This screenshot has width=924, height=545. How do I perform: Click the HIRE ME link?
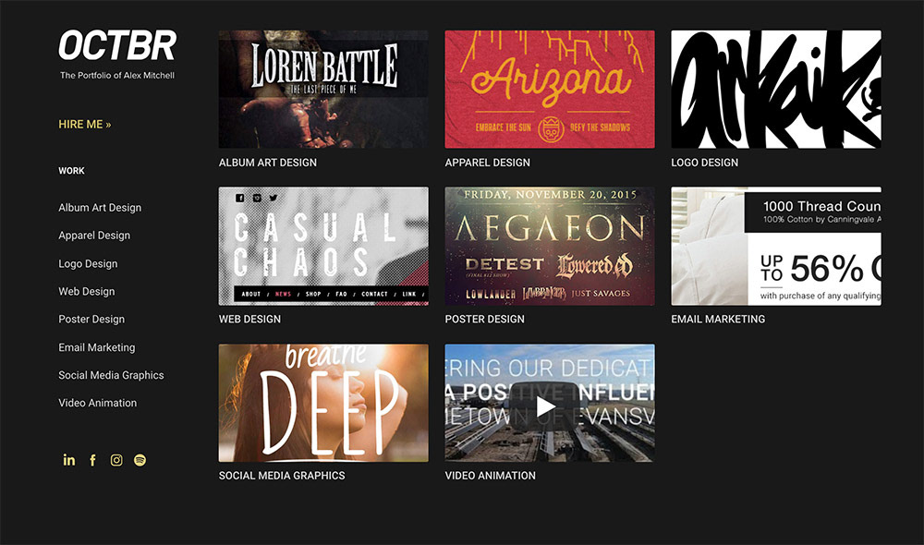85,124
